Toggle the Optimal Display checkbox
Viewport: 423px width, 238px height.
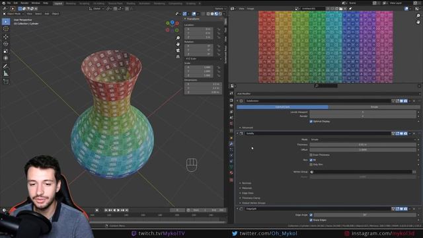click(x=311, y=122)
